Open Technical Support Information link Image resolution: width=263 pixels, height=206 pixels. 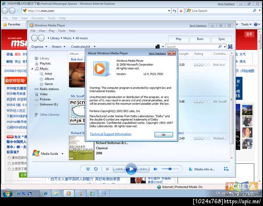(x=110, y=134)
